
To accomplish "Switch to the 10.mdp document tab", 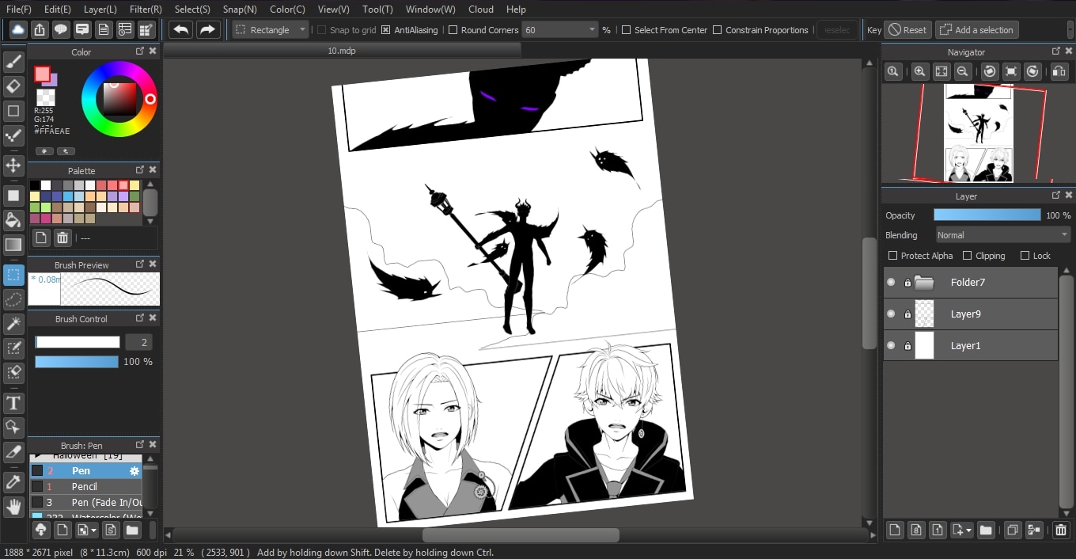I will click(343, 49).
